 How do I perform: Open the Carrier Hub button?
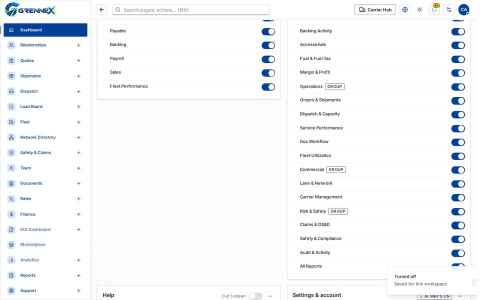coord(375,10)
